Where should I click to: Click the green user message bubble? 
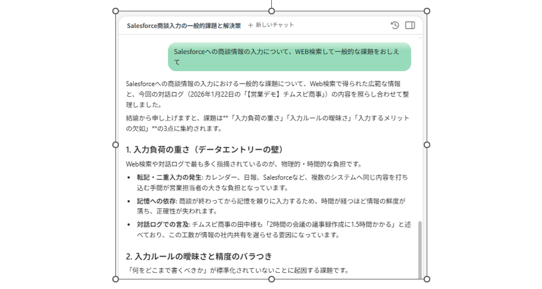pos(289,57)
